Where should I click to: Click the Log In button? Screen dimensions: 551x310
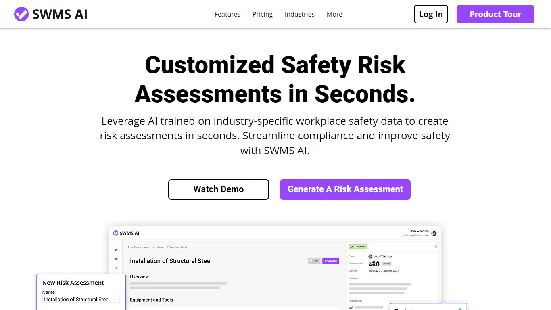[431, 14]
